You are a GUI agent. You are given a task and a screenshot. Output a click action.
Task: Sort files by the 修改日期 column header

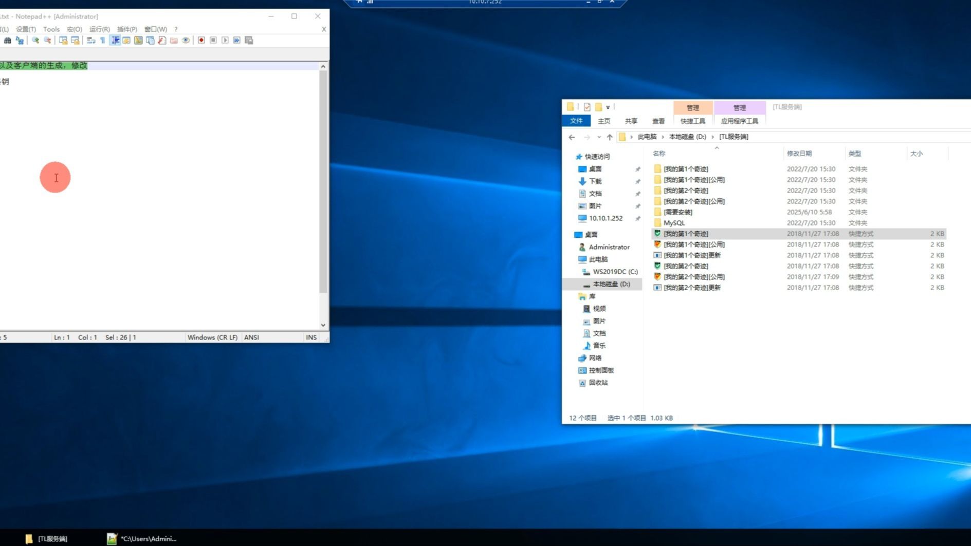[799, 154]
